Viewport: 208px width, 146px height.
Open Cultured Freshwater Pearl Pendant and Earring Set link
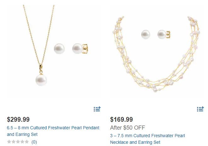tap(53, 131)
